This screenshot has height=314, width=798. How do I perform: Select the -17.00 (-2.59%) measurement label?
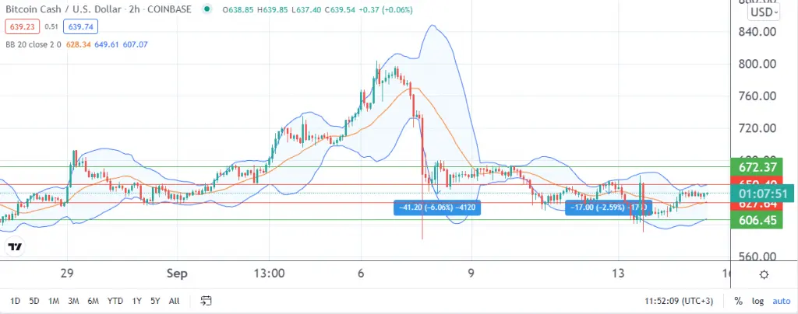[x=609, y=208]
